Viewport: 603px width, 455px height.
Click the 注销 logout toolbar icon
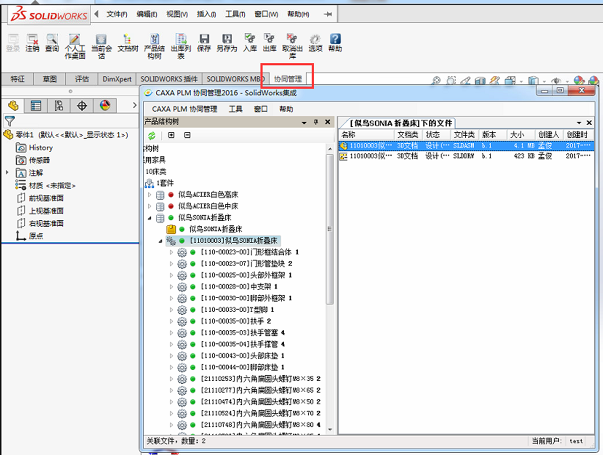pyautogui.click(x=32, y=43)
